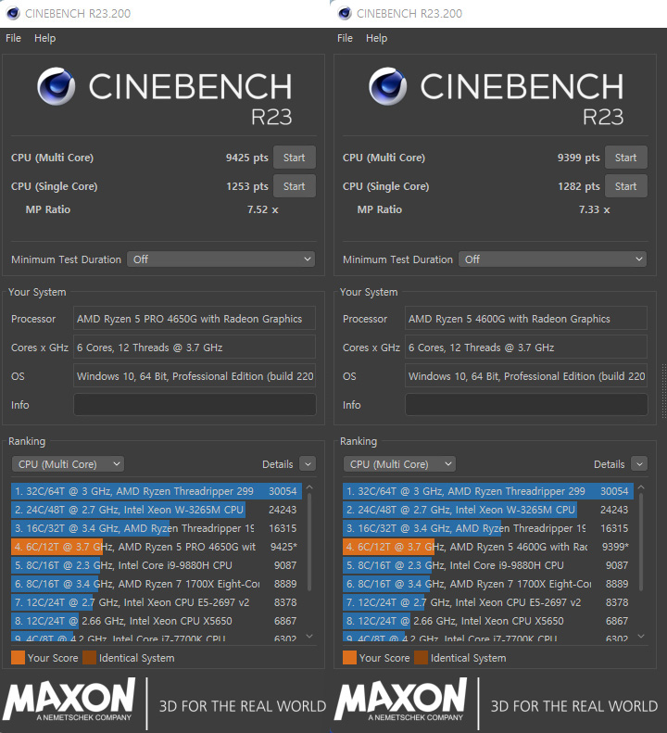Open CPU (Multi Core) ranking dropdown in right window
This screenshot has height=733, width=667.
399,464
